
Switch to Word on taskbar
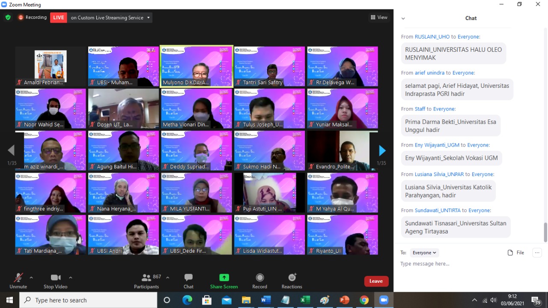[265, 300]
